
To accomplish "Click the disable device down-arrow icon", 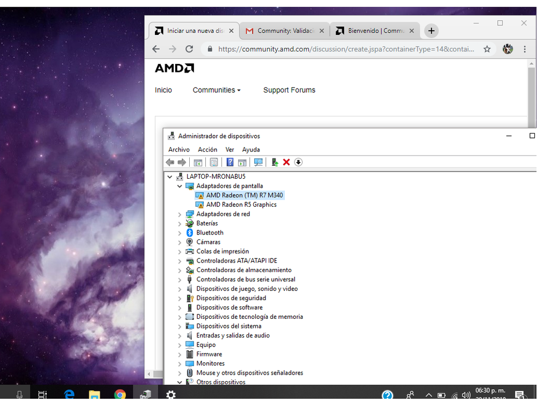I will tap(298, 163).
